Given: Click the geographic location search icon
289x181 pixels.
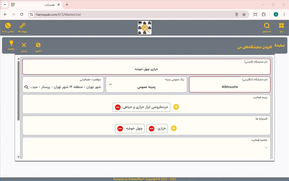Looking at the screenshot, I should [26, 87].
